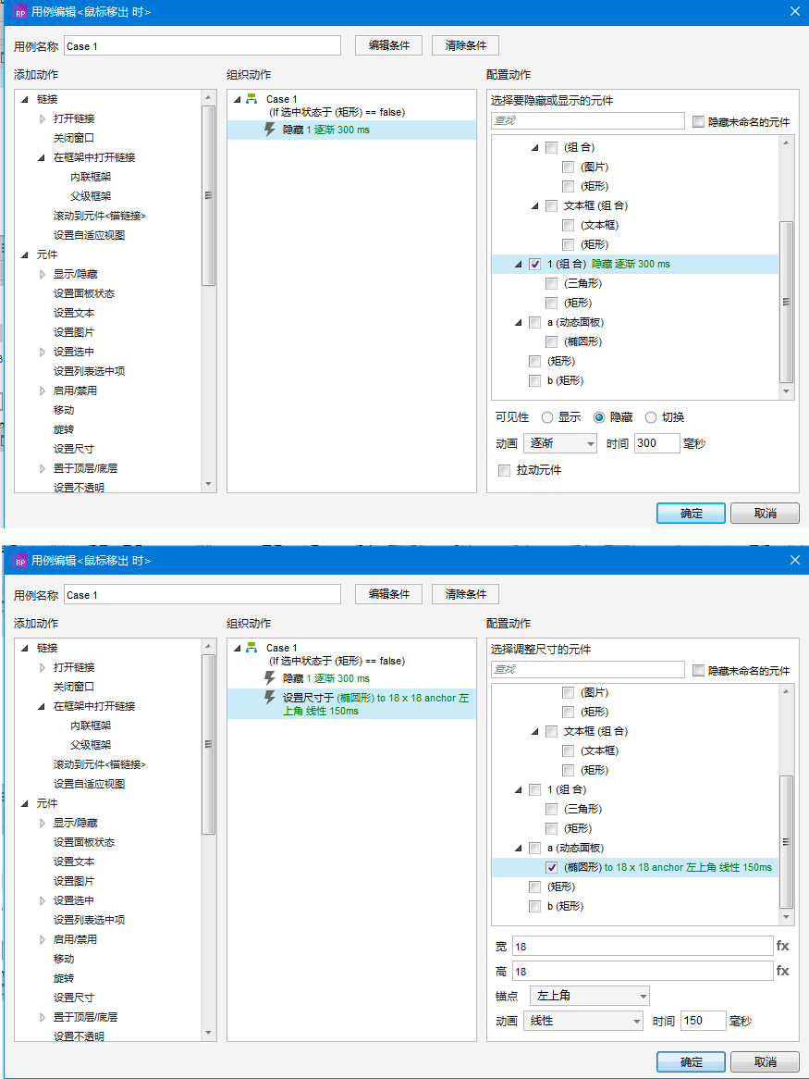Image resolution: width=809 pixels, height=1079 pixels.
Task: Open the 动画 dropdown showing 线性
Action: [x=582, y=1021]
